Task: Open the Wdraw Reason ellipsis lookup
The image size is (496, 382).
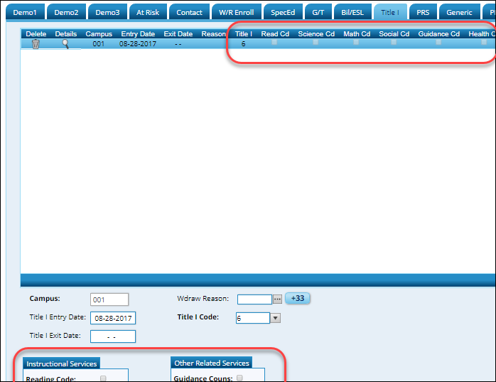Action: point(278,299)
